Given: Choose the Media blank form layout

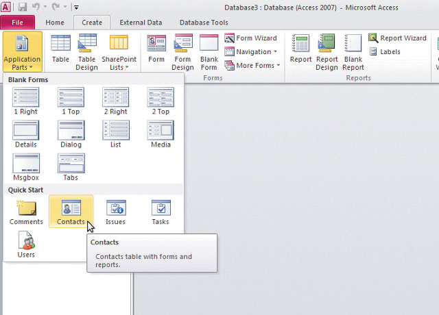Looking at the screenshot, I should [161, 134].
